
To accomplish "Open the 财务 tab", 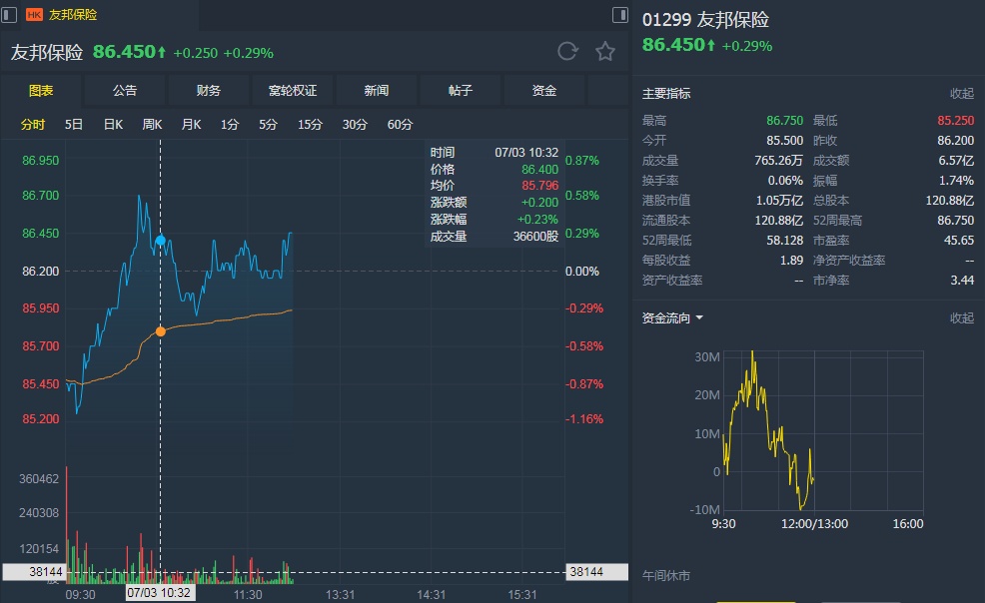I will (209, 91).
